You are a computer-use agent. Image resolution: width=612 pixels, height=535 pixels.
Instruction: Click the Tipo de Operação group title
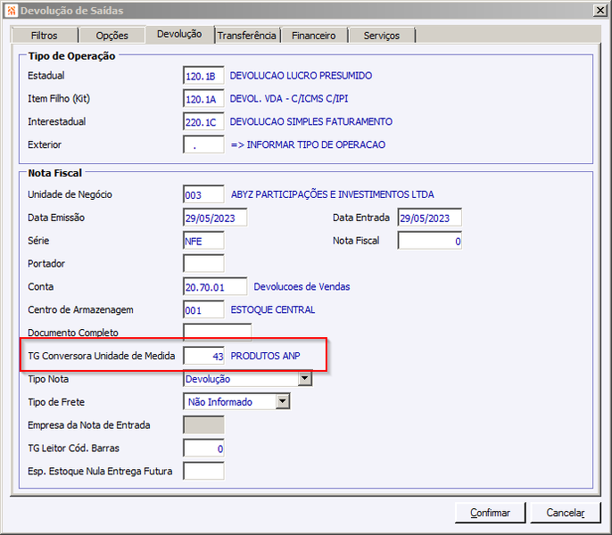pyautogui.click(x=71, y=56)
